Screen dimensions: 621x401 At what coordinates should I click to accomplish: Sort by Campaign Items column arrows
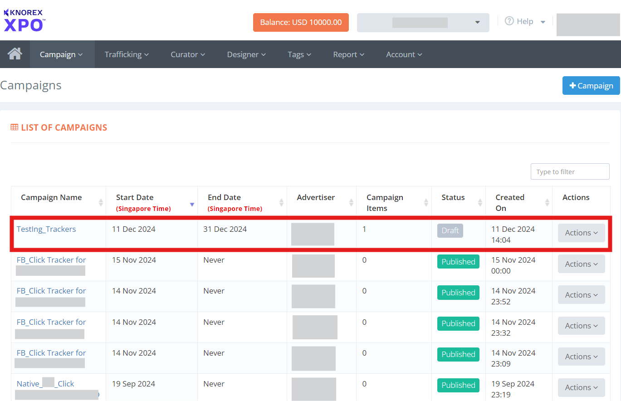[x=426, y=203]
